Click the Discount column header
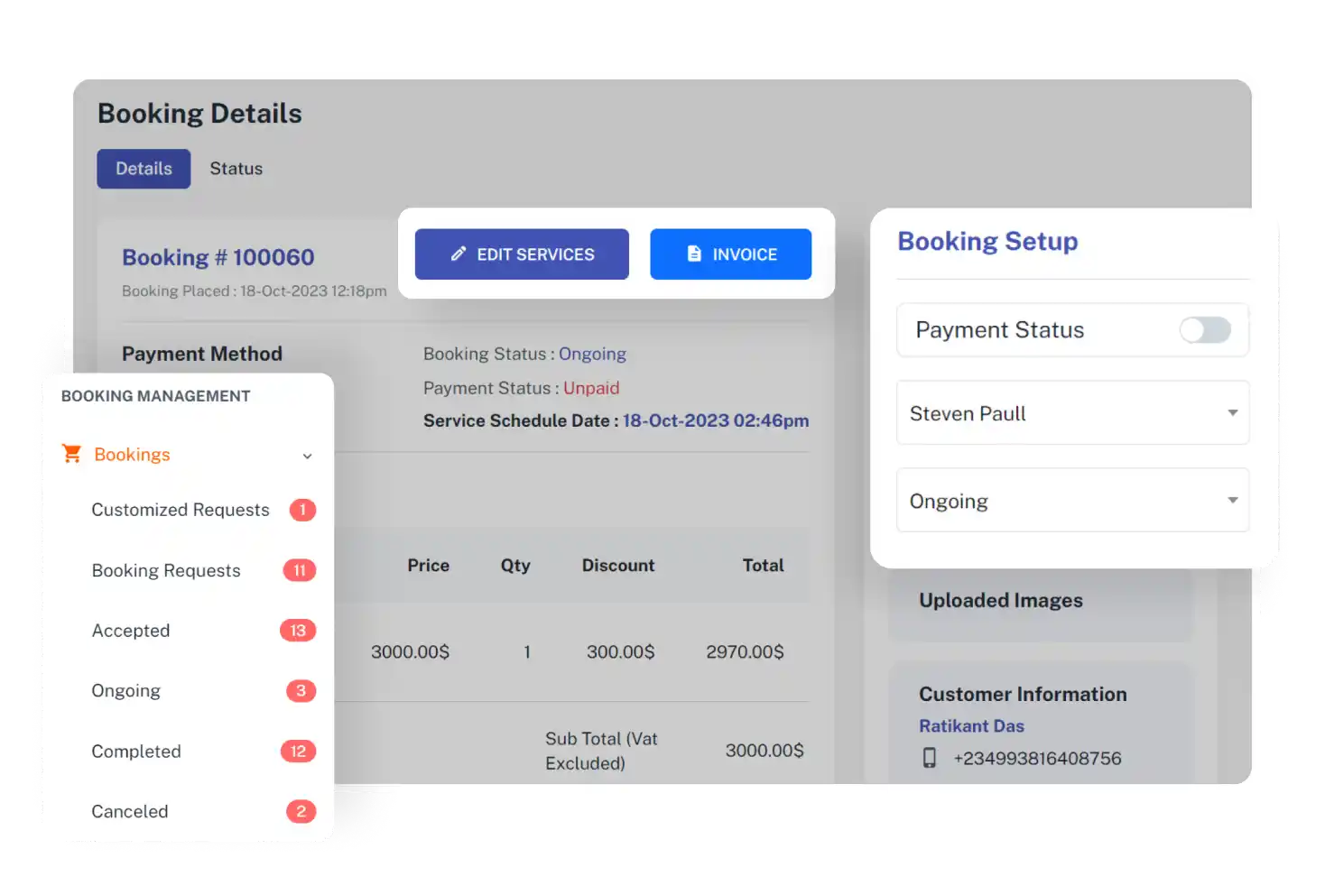Viewport: 1325px width, 895px height. [618, 566]
